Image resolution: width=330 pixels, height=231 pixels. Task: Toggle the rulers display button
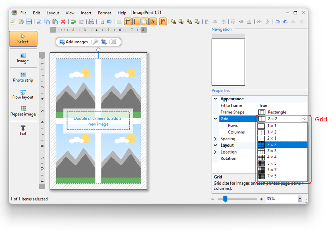coord(128,22)
